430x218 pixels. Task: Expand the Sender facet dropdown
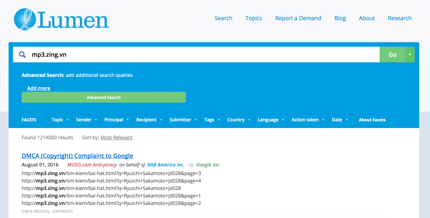pyautogui.click(x=87, y=120)
